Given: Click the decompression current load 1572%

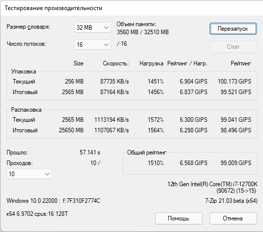Looking at the screenshot, I should pos(156,120).
